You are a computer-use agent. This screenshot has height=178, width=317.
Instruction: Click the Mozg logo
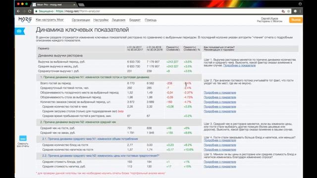25,20
